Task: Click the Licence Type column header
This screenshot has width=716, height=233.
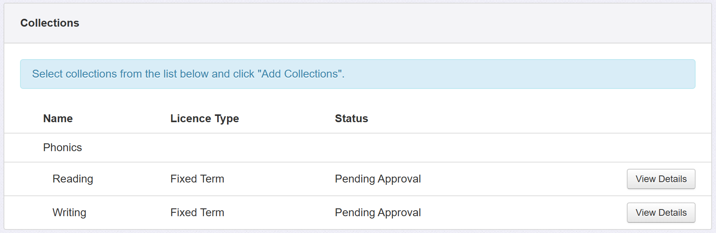Action: [x=204, y=119]
